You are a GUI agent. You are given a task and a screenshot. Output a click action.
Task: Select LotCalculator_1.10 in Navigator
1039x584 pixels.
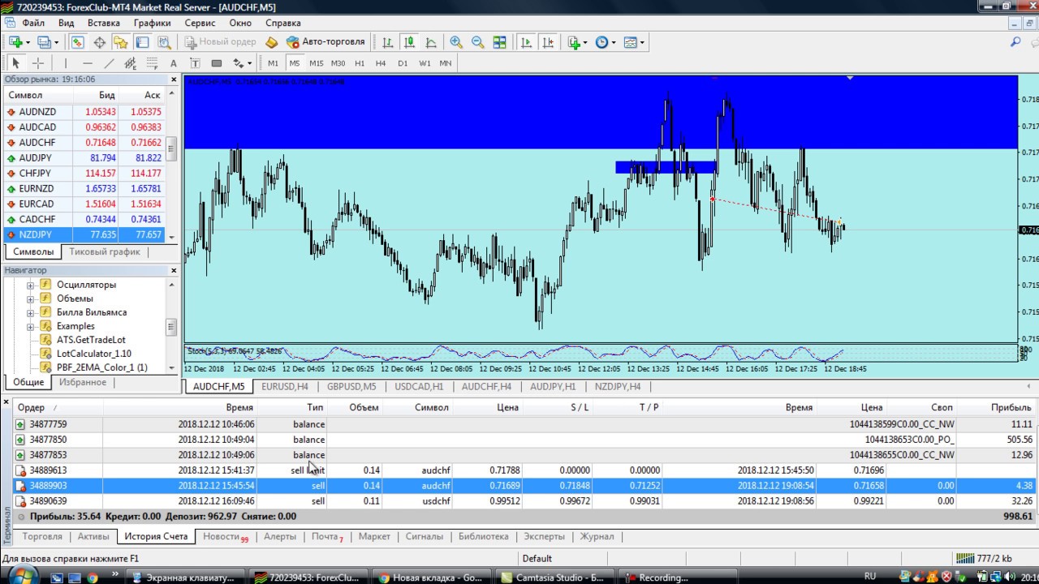pyautogui.click(x=93, y=354)
